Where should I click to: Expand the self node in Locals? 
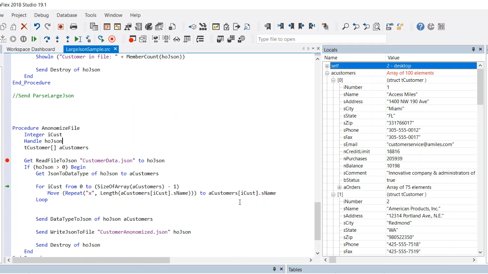[x=327, y=66]
